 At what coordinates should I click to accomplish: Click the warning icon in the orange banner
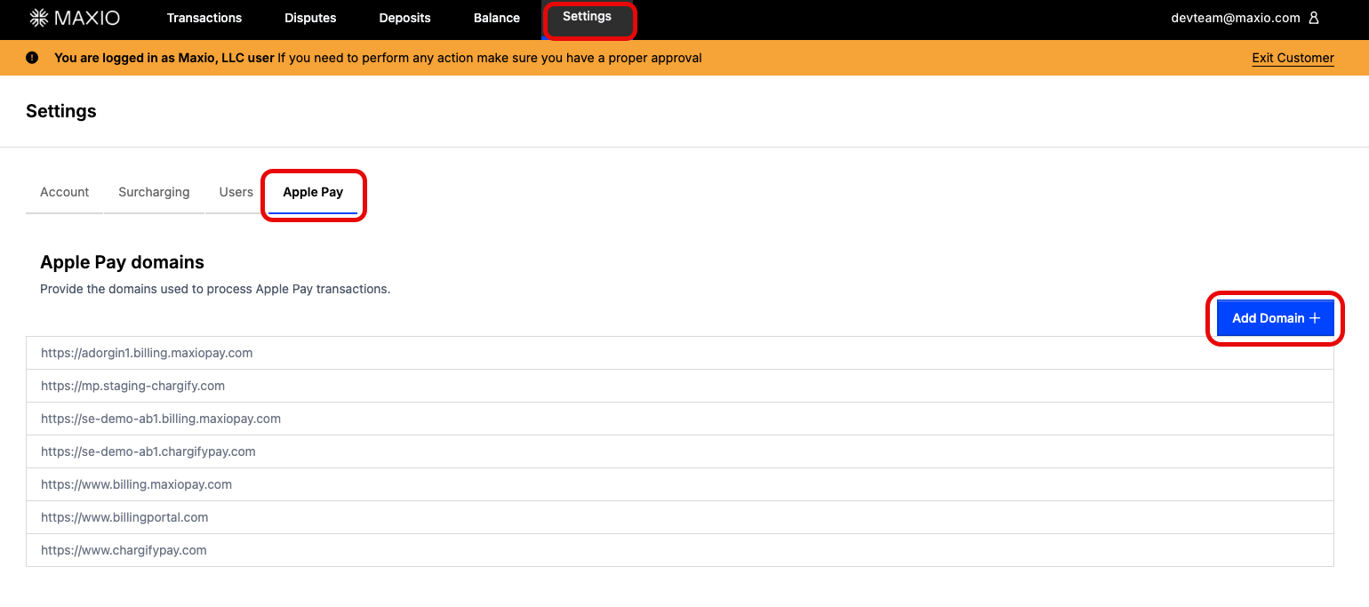[32, 58]
